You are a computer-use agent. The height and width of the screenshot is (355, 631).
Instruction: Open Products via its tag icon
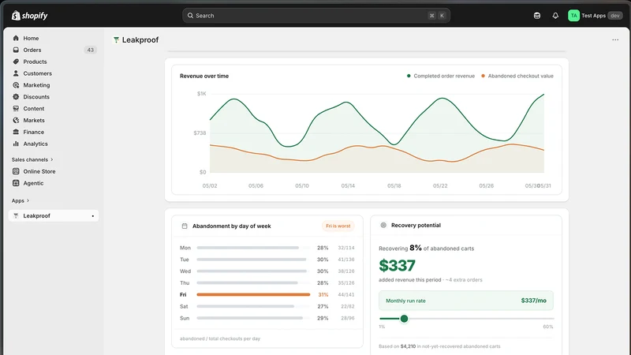click(x=16, y=62)
